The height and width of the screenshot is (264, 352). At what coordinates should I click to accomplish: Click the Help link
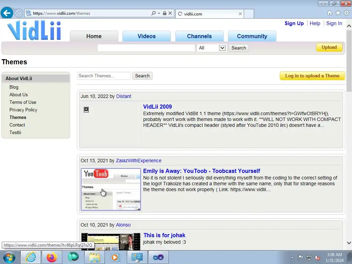pos(315,23)
